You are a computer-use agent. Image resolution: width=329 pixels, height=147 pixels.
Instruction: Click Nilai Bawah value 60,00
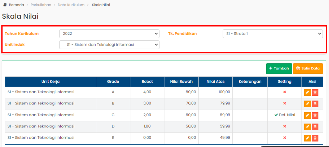pyautogui.click(x=191, y=115)
